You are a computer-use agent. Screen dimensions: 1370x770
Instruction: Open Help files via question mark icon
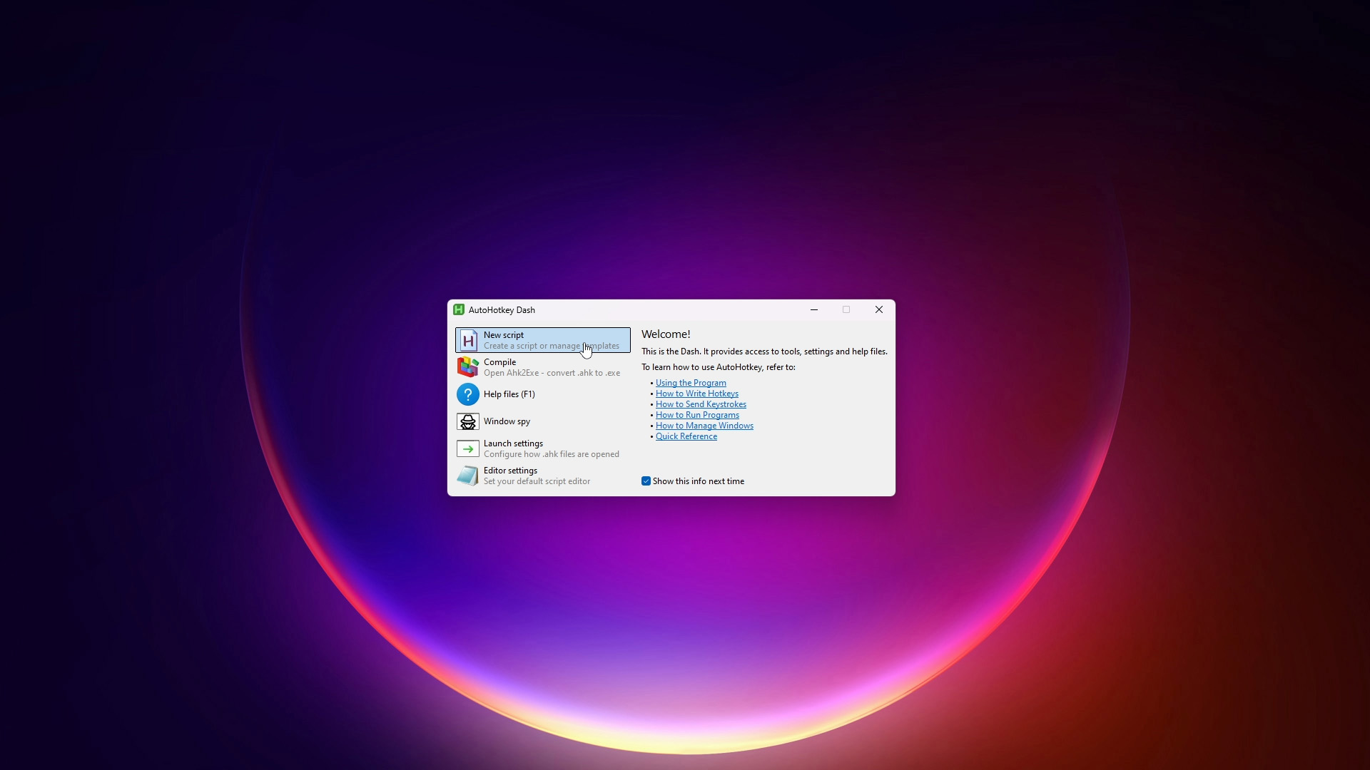point(468,394)
